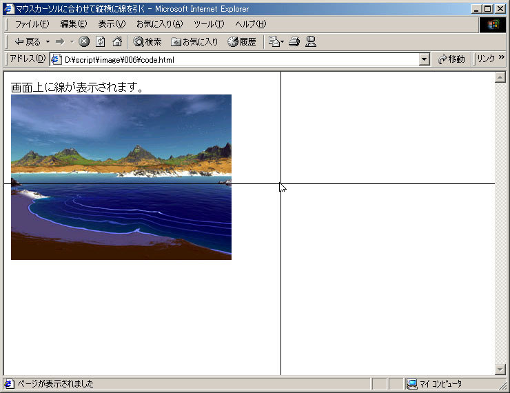Open the History (履歴) toolbar button
Screen dimensions: 510x393
click(242, 41)
